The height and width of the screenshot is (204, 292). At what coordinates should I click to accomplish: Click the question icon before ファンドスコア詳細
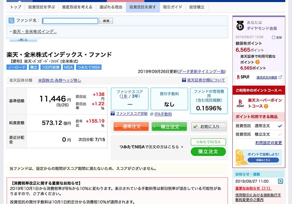click(113, 113)
